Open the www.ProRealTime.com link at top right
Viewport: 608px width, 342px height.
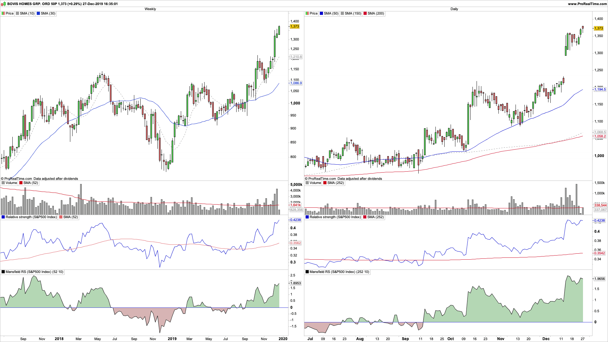[x=587, y=4]
